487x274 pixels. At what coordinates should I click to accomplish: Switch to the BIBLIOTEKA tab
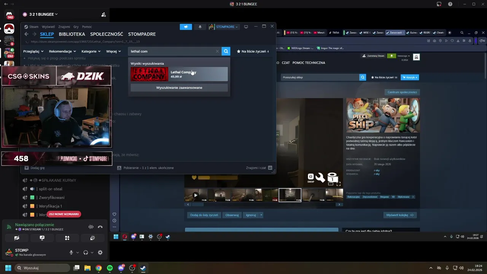(72, 34)
